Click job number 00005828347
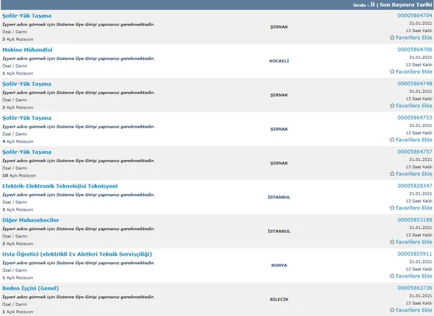 [414, 185]
